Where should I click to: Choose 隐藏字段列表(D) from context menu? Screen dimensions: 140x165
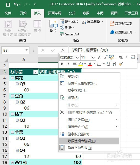click(x=89, y=148)
